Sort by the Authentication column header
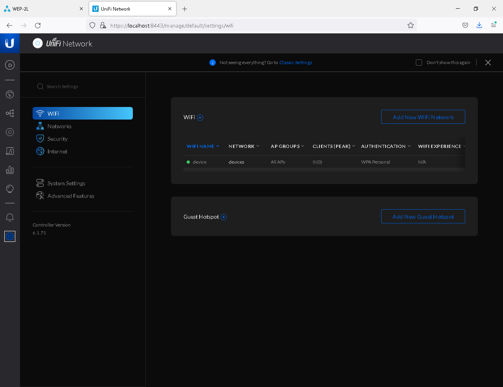This screenshot has height=387, width=503. (386, 146)
